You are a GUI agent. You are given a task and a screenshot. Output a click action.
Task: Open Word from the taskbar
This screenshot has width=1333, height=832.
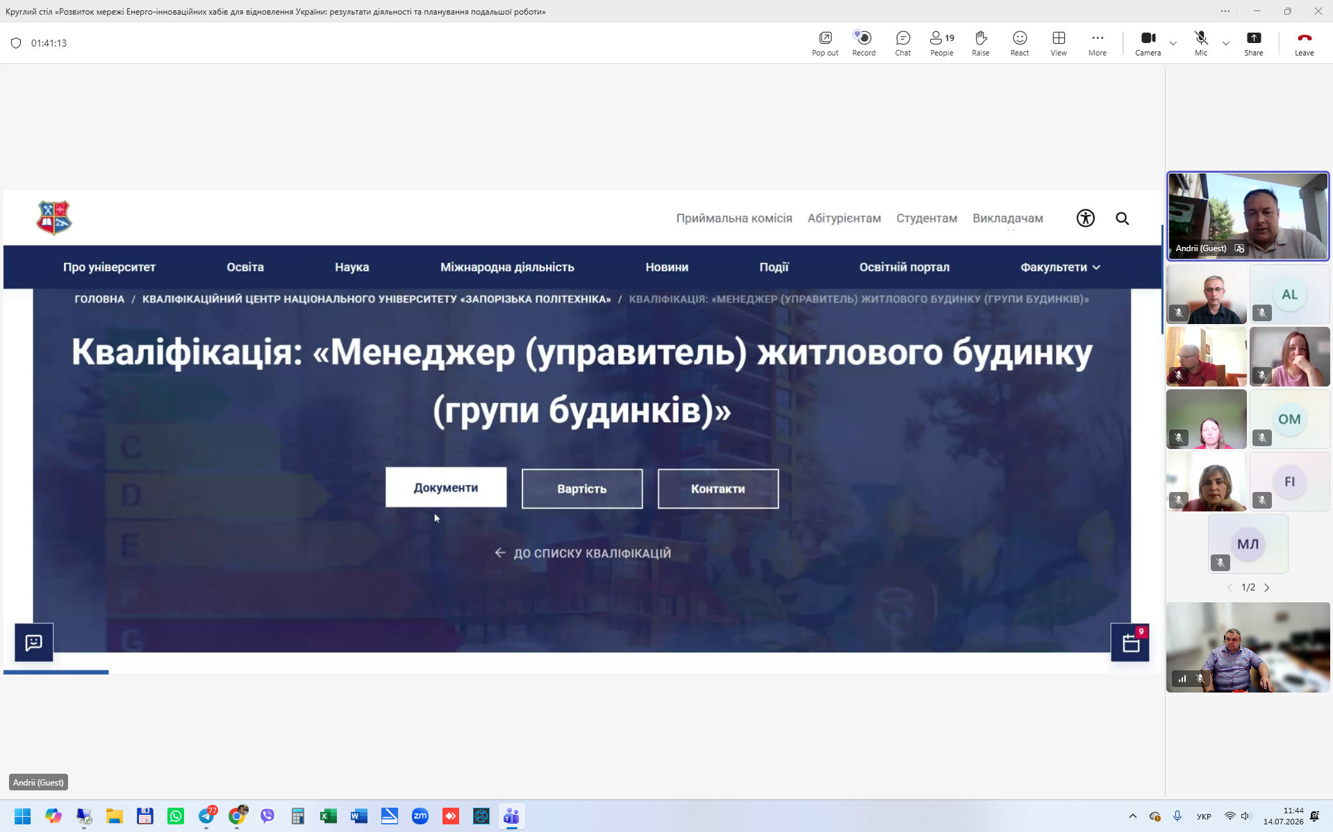tap(358, 816)
